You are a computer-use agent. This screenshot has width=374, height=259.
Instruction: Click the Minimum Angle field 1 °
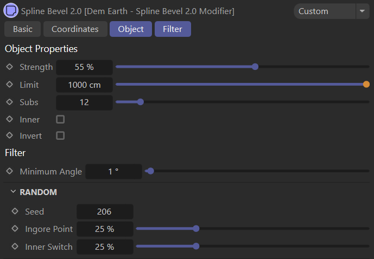(x=113, y=171)
